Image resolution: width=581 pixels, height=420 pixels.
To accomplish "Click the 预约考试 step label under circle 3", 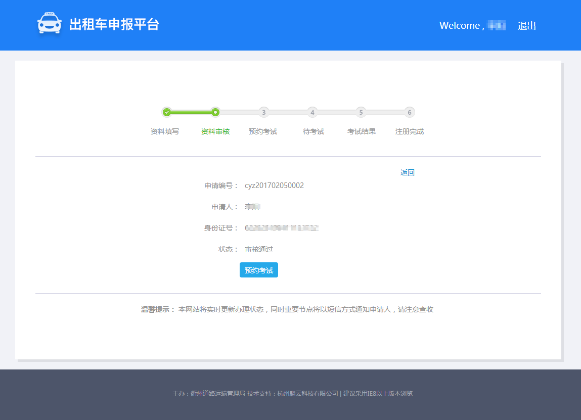I will [263, 131].
